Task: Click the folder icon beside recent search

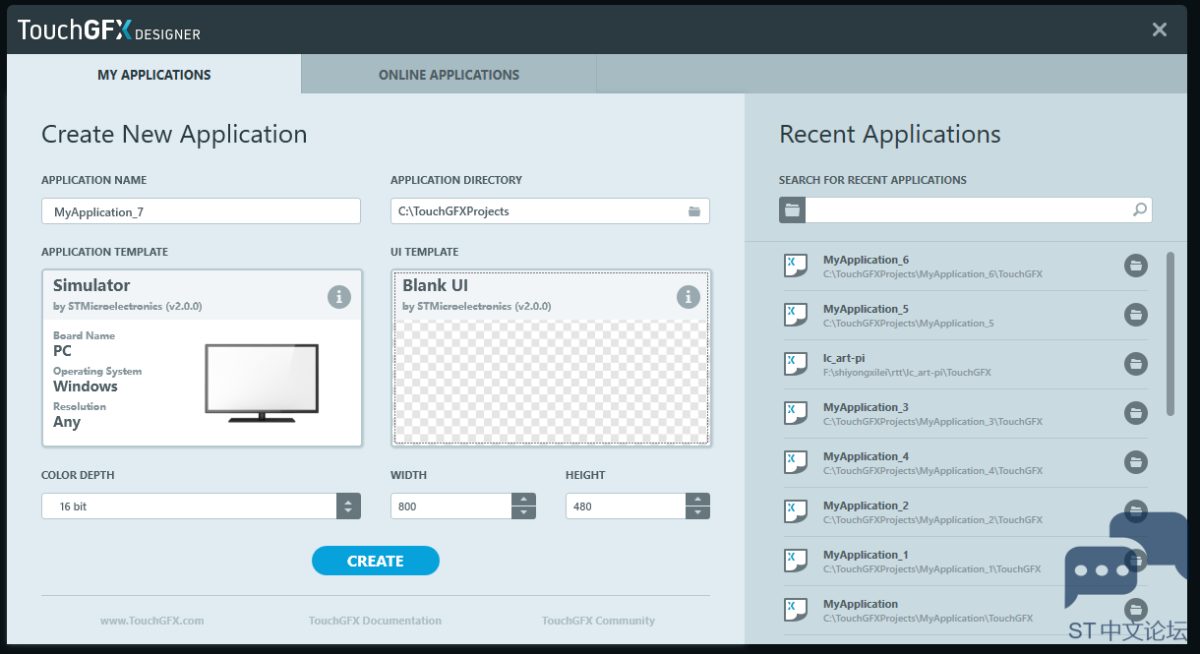Action: 792,209
